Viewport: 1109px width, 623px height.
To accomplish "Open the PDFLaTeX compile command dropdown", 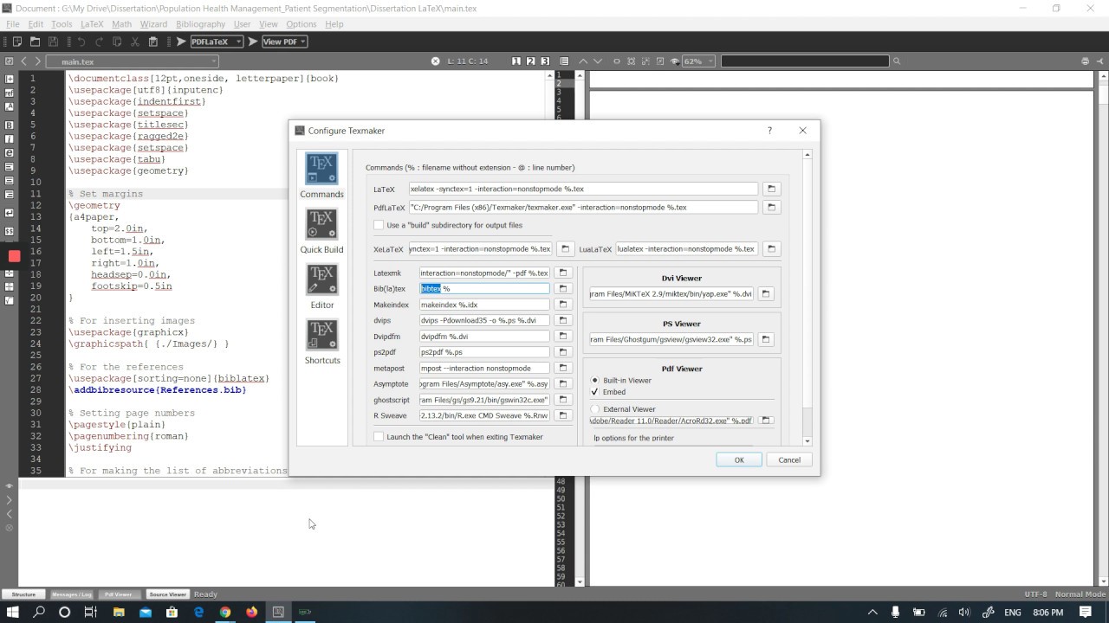I will pyautogui.click(x=217, y=42).
